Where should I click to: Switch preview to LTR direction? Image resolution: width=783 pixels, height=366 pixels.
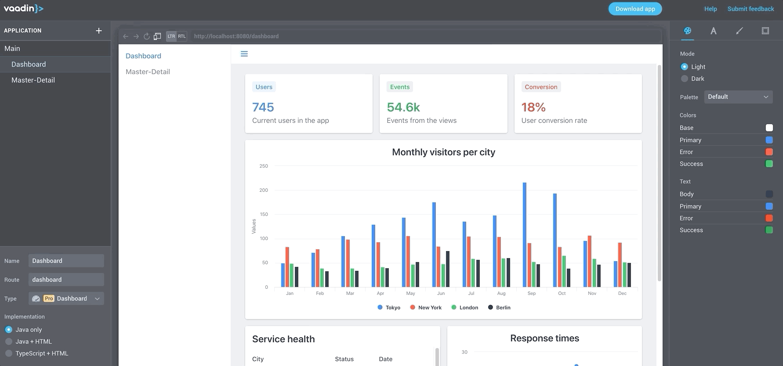(x=171, y=36)
